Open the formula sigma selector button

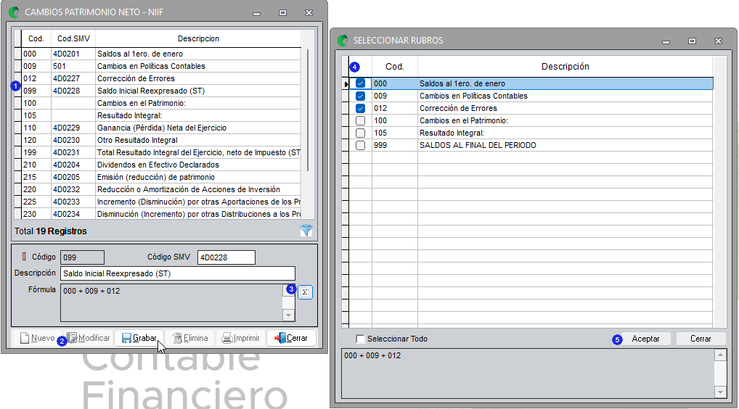click(305, 292)
